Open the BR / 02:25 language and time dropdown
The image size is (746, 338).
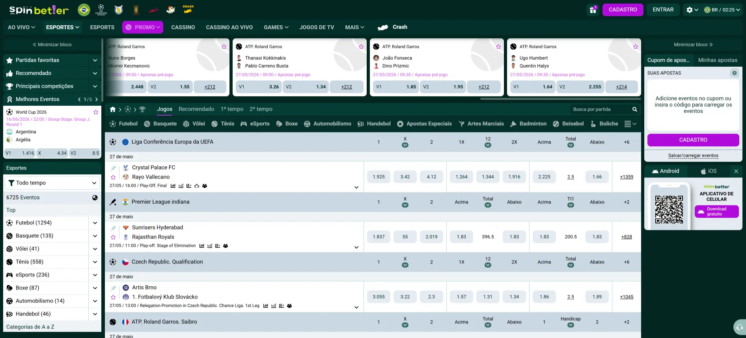click(x=722, y=10)
